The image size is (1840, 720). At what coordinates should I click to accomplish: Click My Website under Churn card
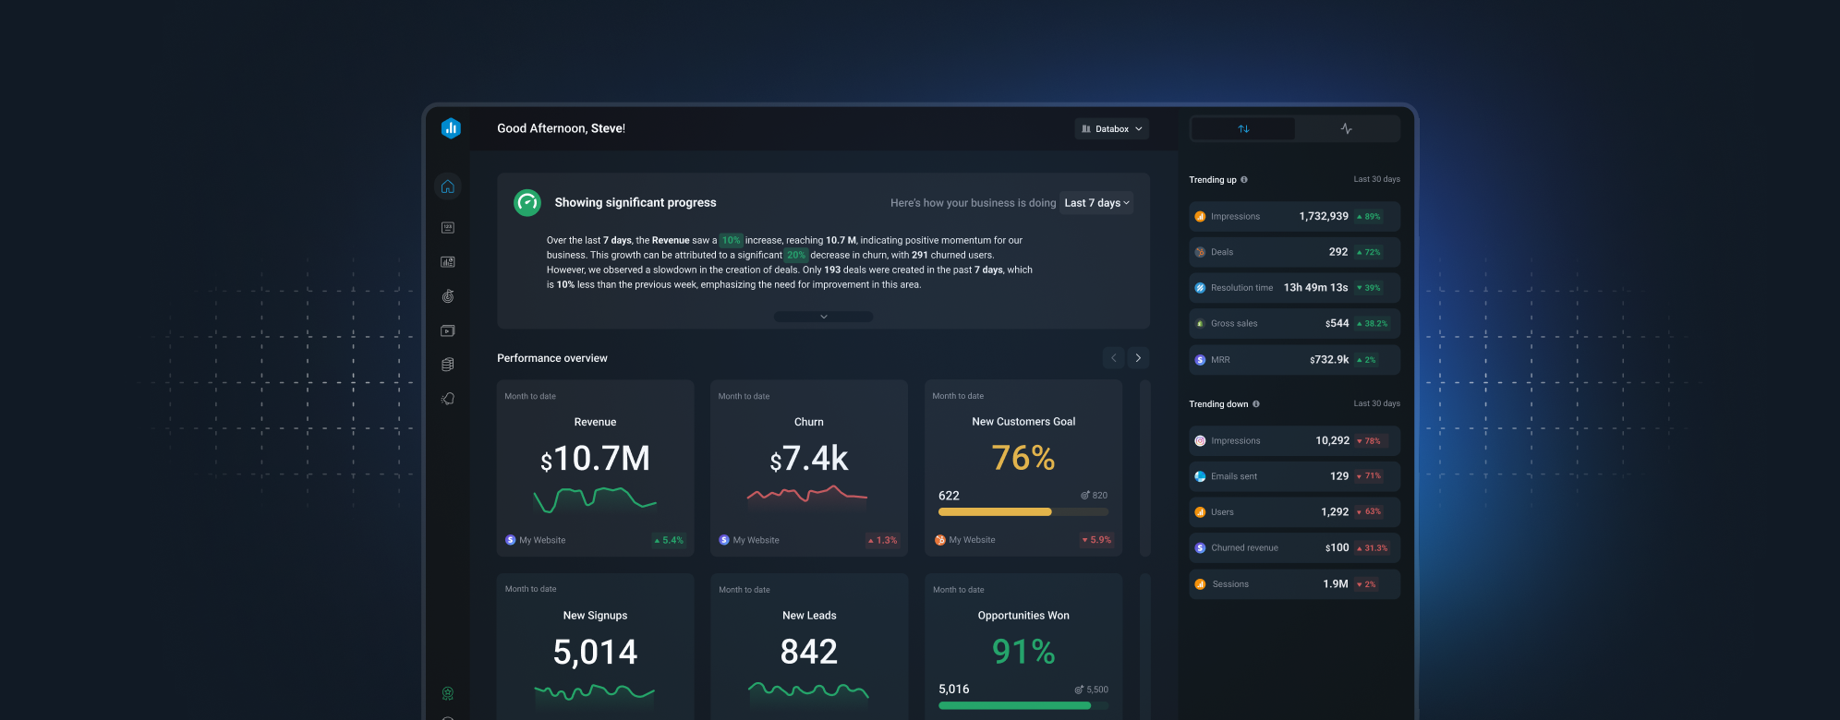pyautogui.click(x=756, y=541)
